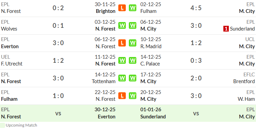Open the 4:5 Fulham vs M. City score

[196, 8]
